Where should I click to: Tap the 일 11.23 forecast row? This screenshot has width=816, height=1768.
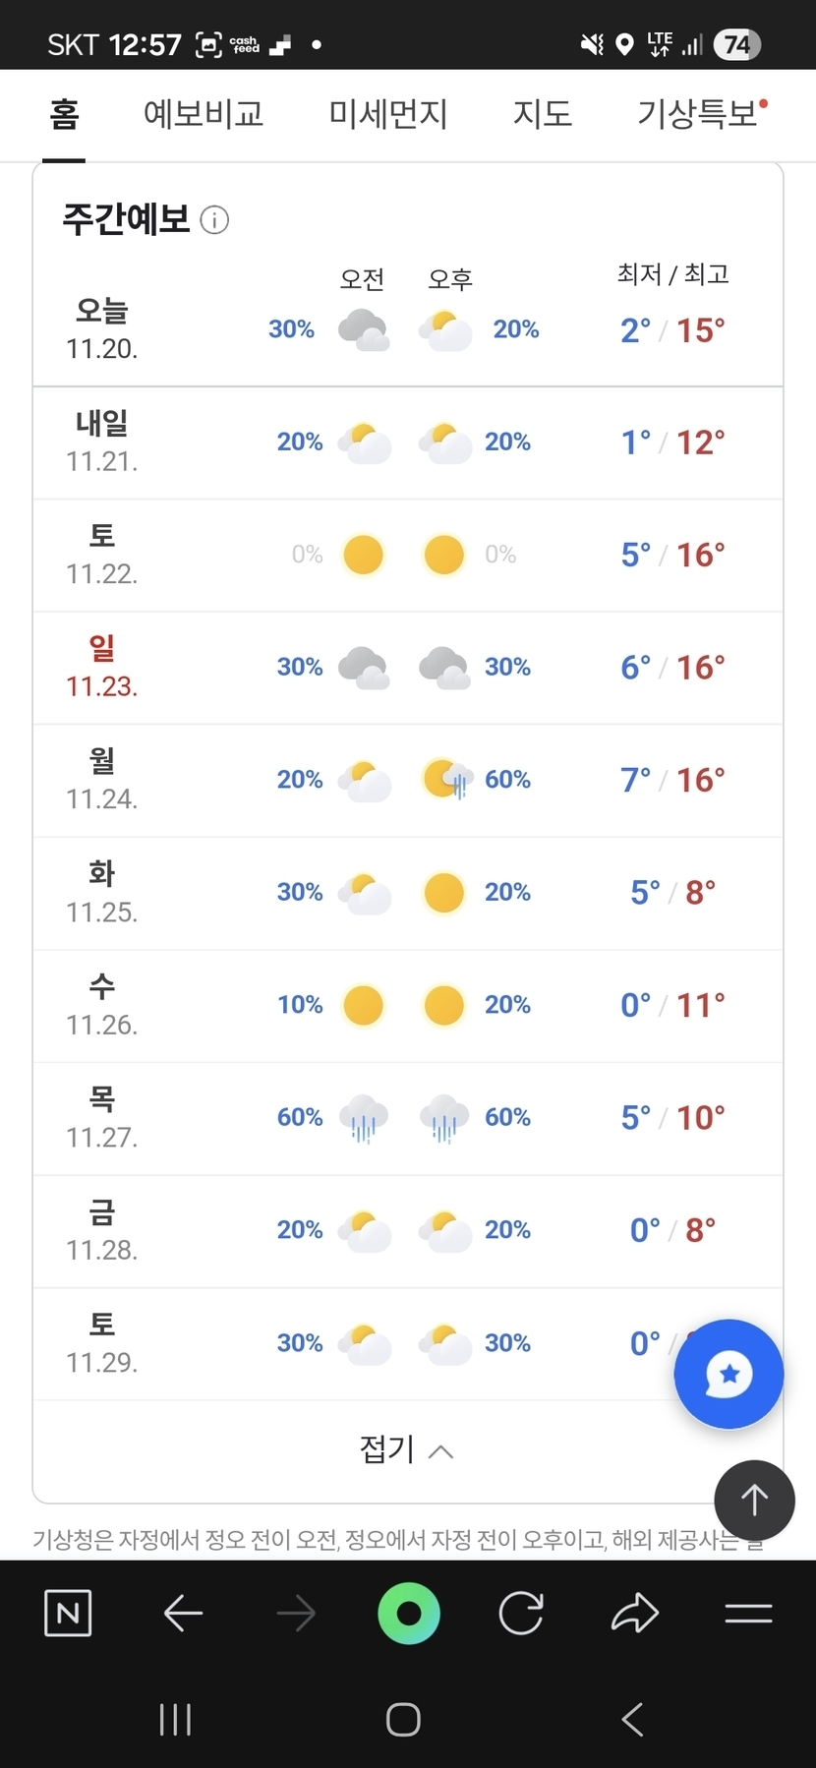408,668
